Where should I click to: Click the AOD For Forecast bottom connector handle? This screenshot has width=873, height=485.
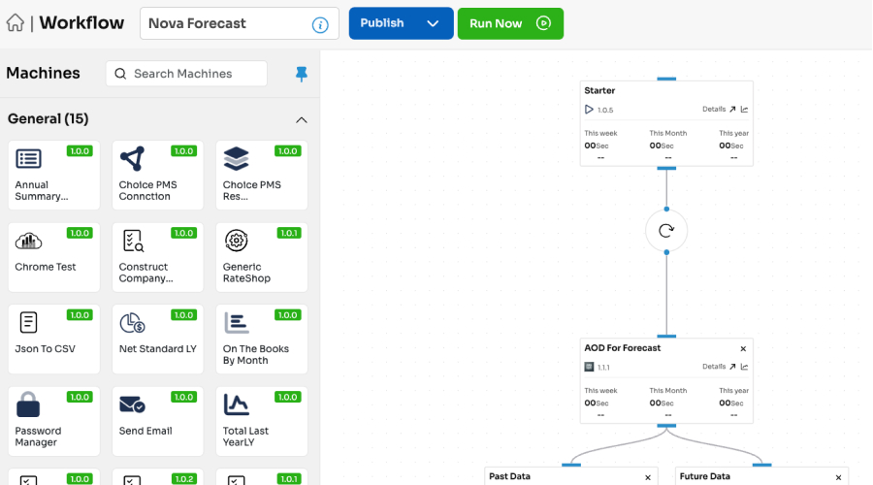[666, 426]
